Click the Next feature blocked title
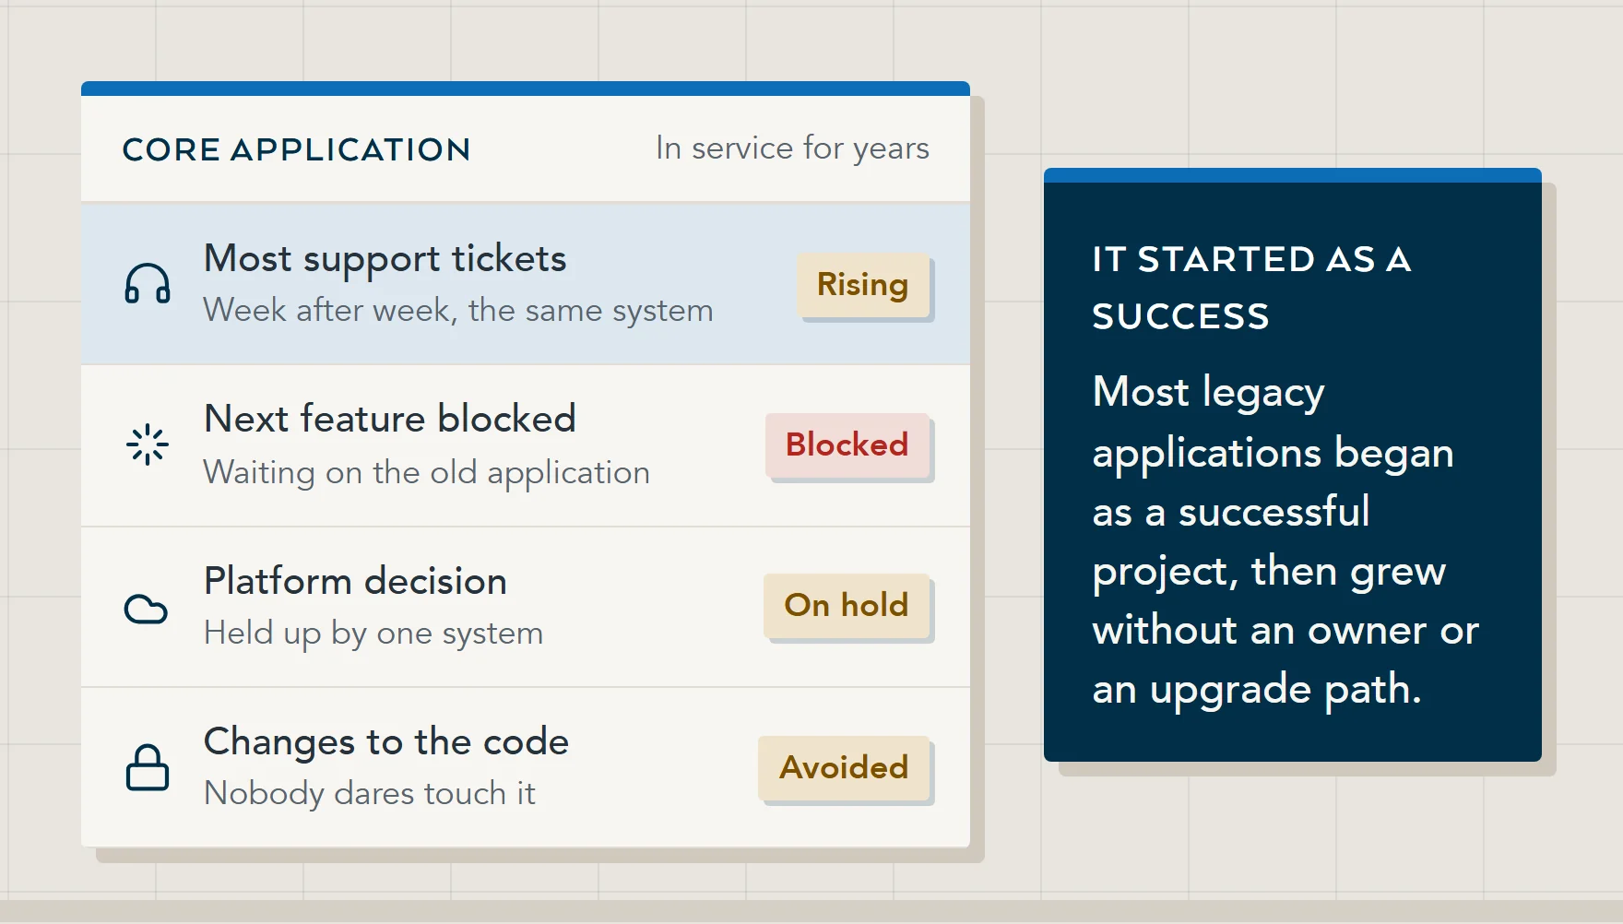The height and width of the screenshot is (924, 1623). (x=389, y=419)
